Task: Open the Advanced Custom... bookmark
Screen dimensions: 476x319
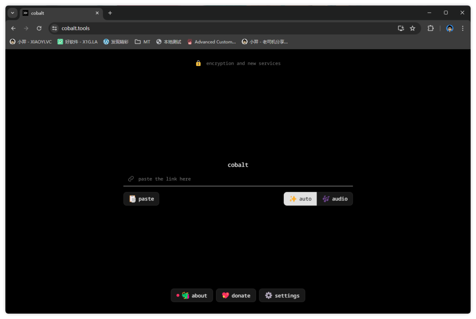Action: tap(211, 42)
